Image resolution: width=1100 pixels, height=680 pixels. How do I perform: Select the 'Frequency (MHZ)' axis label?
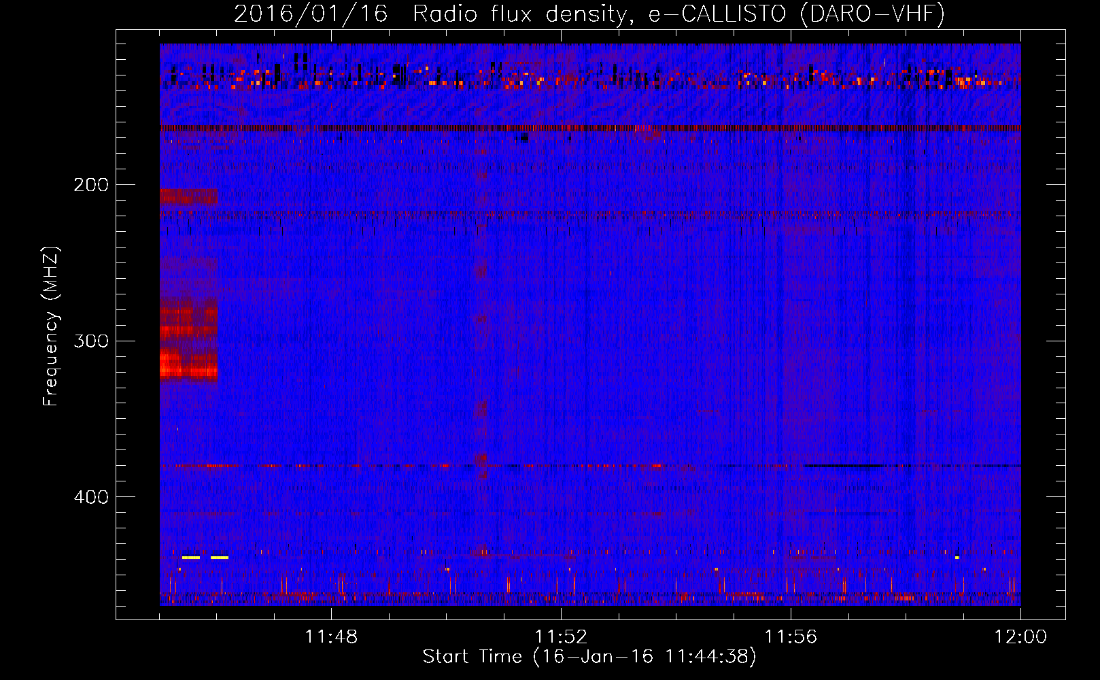(x=51, y=326)
